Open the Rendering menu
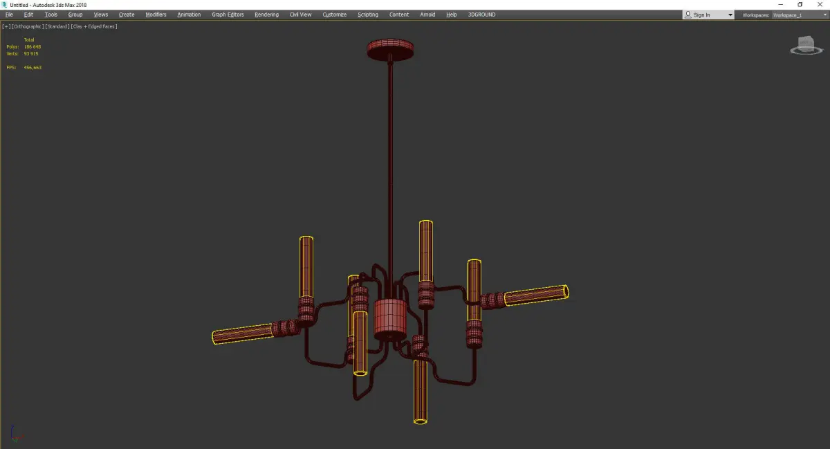 pyautogui.click(x=266, y=15)
